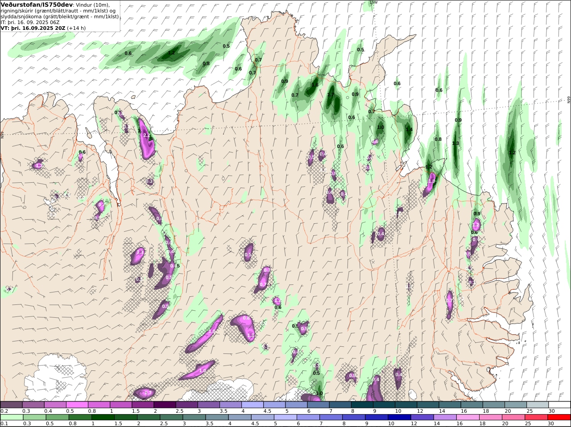Select upper legend darkest purple swatch 2 to 2.5
The width and height of the screenshot is (571, 427).
point(165,405)
